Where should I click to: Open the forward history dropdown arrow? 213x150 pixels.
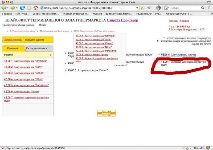coord(17,8)
